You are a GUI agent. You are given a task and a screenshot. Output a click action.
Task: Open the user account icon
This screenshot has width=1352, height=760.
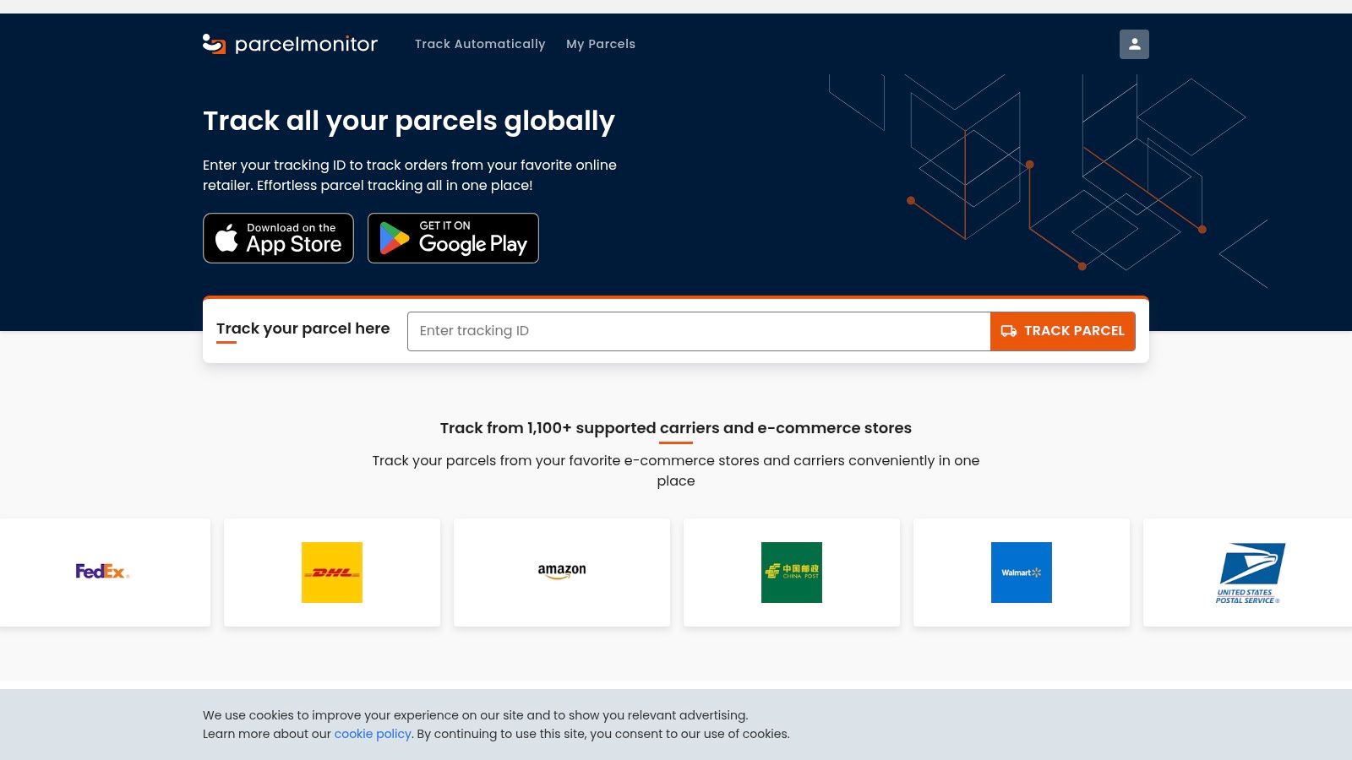pos(1134,44)
